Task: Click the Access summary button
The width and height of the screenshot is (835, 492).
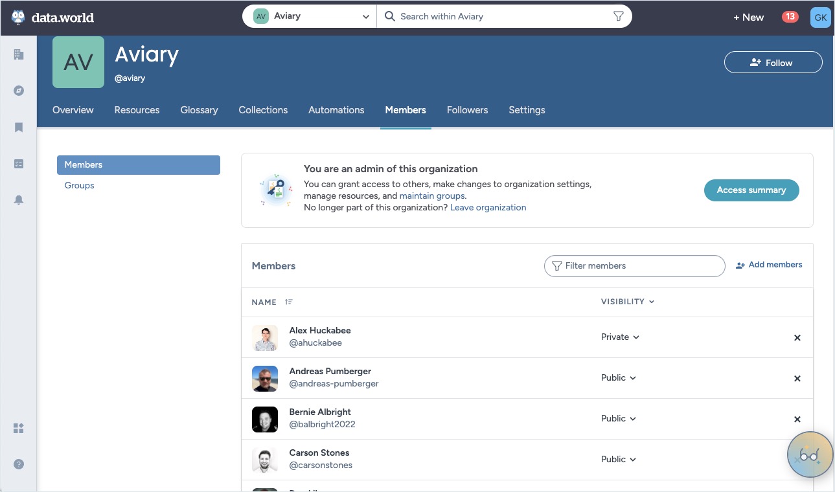Action: coord(751,190)
